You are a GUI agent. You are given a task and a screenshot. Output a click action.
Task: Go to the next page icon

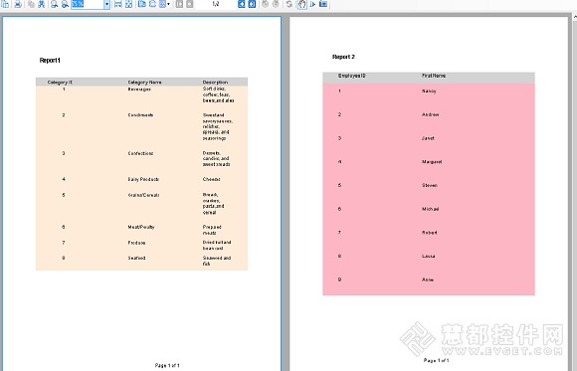pyautogui.click(x=242, y=4)
